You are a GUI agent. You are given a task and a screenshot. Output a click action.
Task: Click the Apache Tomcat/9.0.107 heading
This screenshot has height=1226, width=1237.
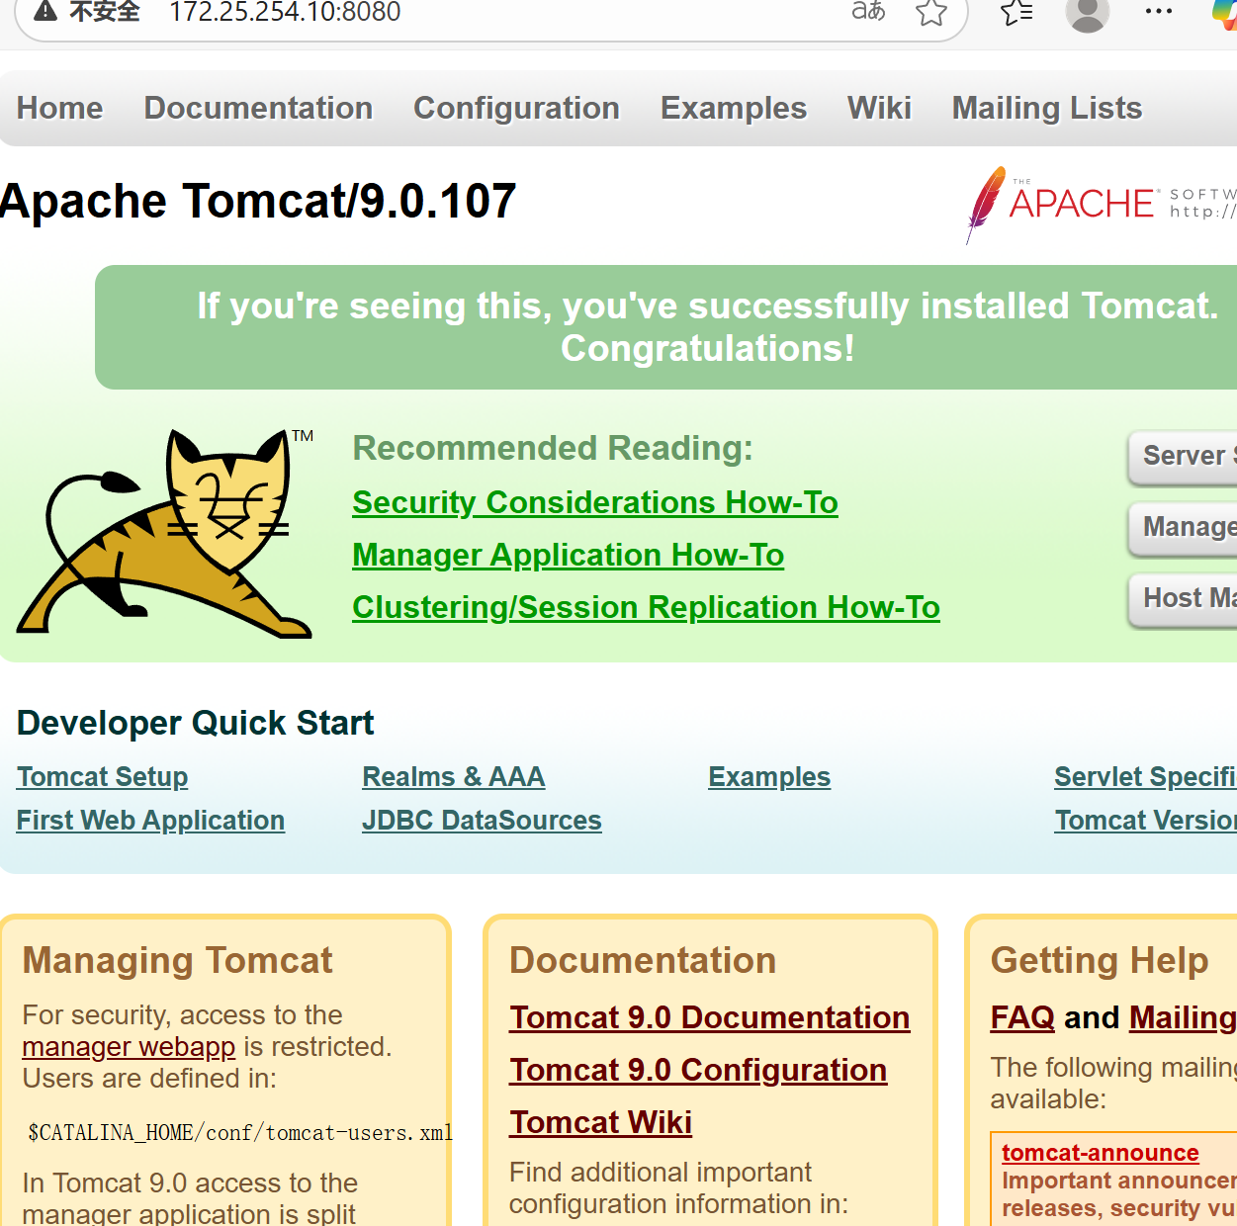[258, 202]
